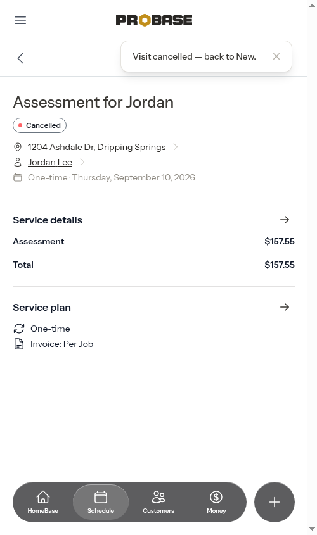The height and width of the screenshot is (535, 317).
Task: Click the ProBase logo
Action: [154, 20]
